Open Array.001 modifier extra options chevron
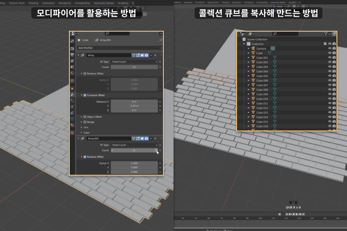347x231 pixels. tap(151, 139)
